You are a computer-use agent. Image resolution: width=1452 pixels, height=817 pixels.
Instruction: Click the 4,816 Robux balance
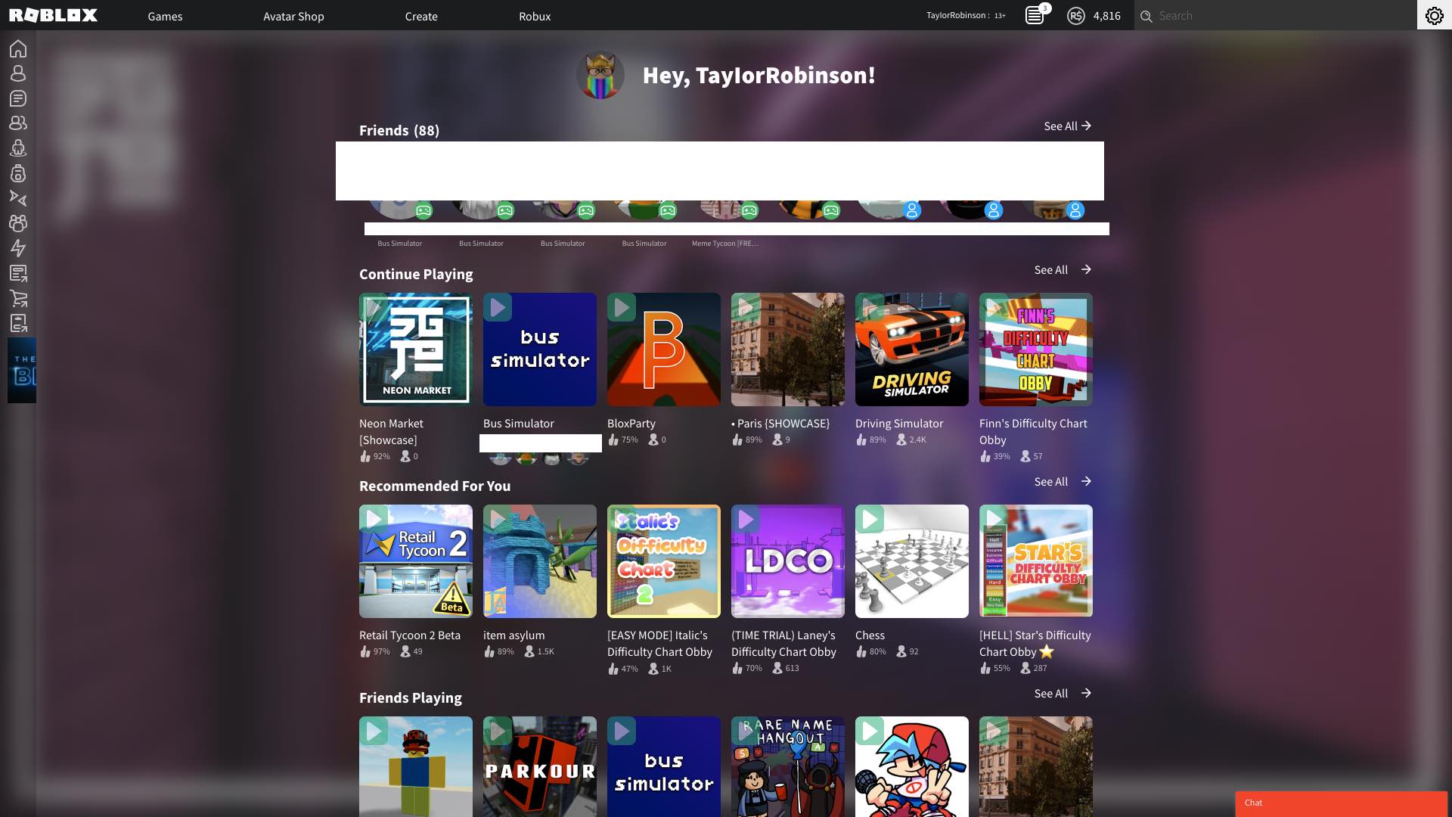(1106, 16)
